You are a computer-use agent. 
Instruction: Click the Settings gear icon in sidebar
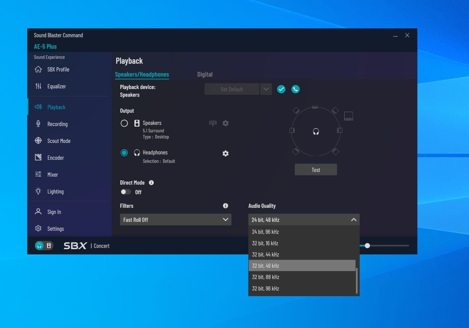38,228
